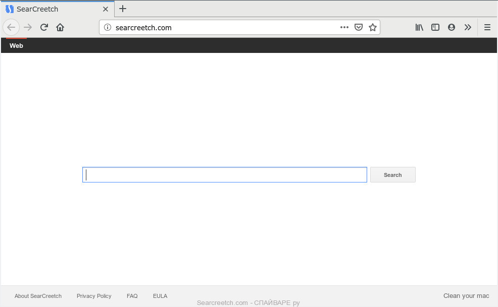498x307 pixels.
Task: Follow the Clean your mac link
Action: coord(466,296)
